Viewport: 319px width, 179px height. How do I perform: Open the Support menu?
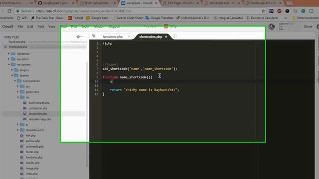[114, 26]
